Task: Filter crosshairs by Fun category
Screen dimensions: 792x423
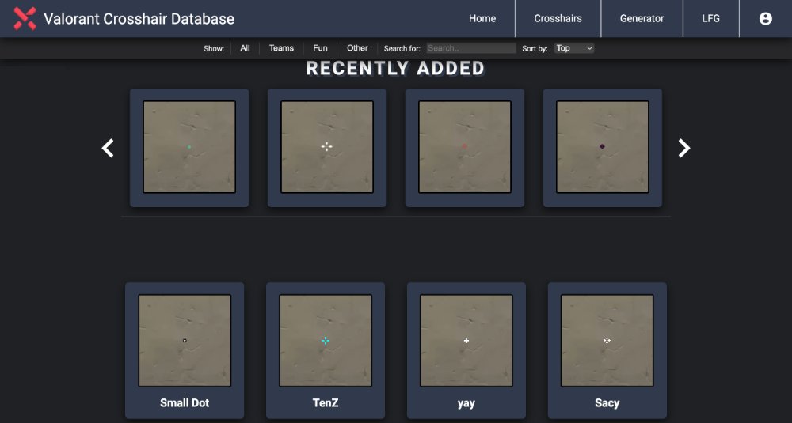Action: point(320,48)
